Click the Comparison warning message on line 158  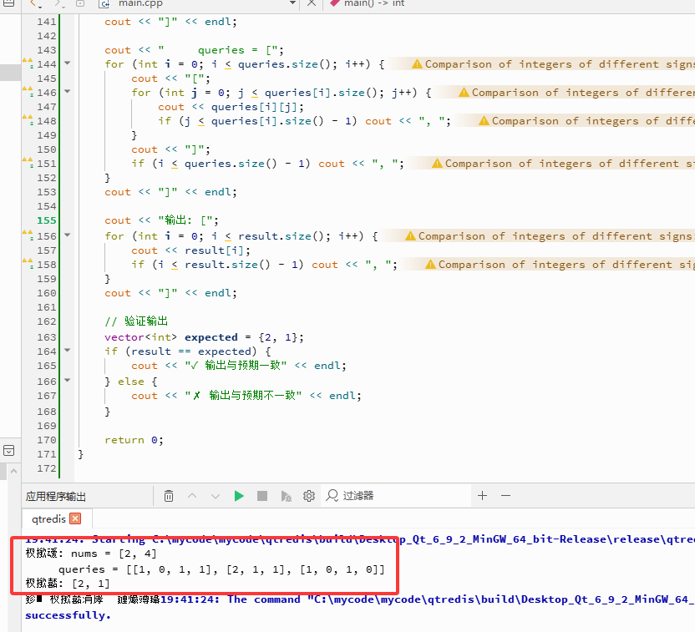[566, 265]
